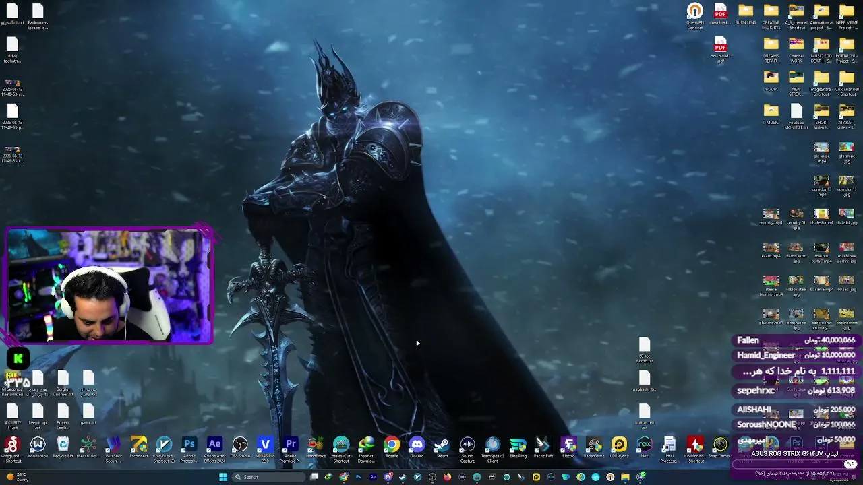The width and height of the screenshot is (863, 485).
Task: Launch the Adobe Photoshop desktop shortcut
Action: point(189,450)
